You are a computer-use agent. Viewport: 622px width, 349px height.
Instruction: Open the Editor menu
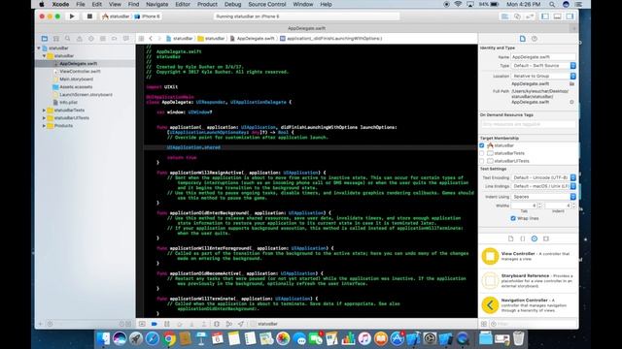183,4
